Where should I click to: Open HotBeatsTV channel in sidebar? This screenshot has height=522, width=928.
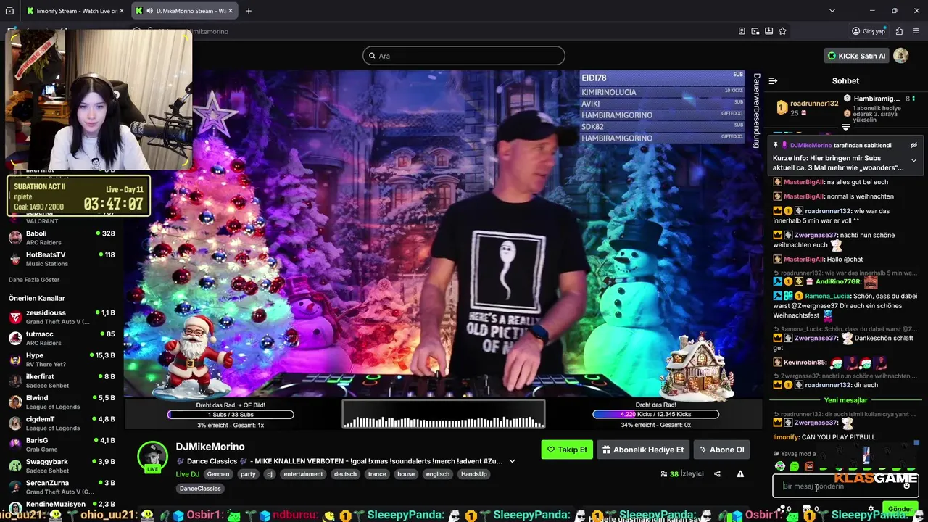tap(62, 259)
